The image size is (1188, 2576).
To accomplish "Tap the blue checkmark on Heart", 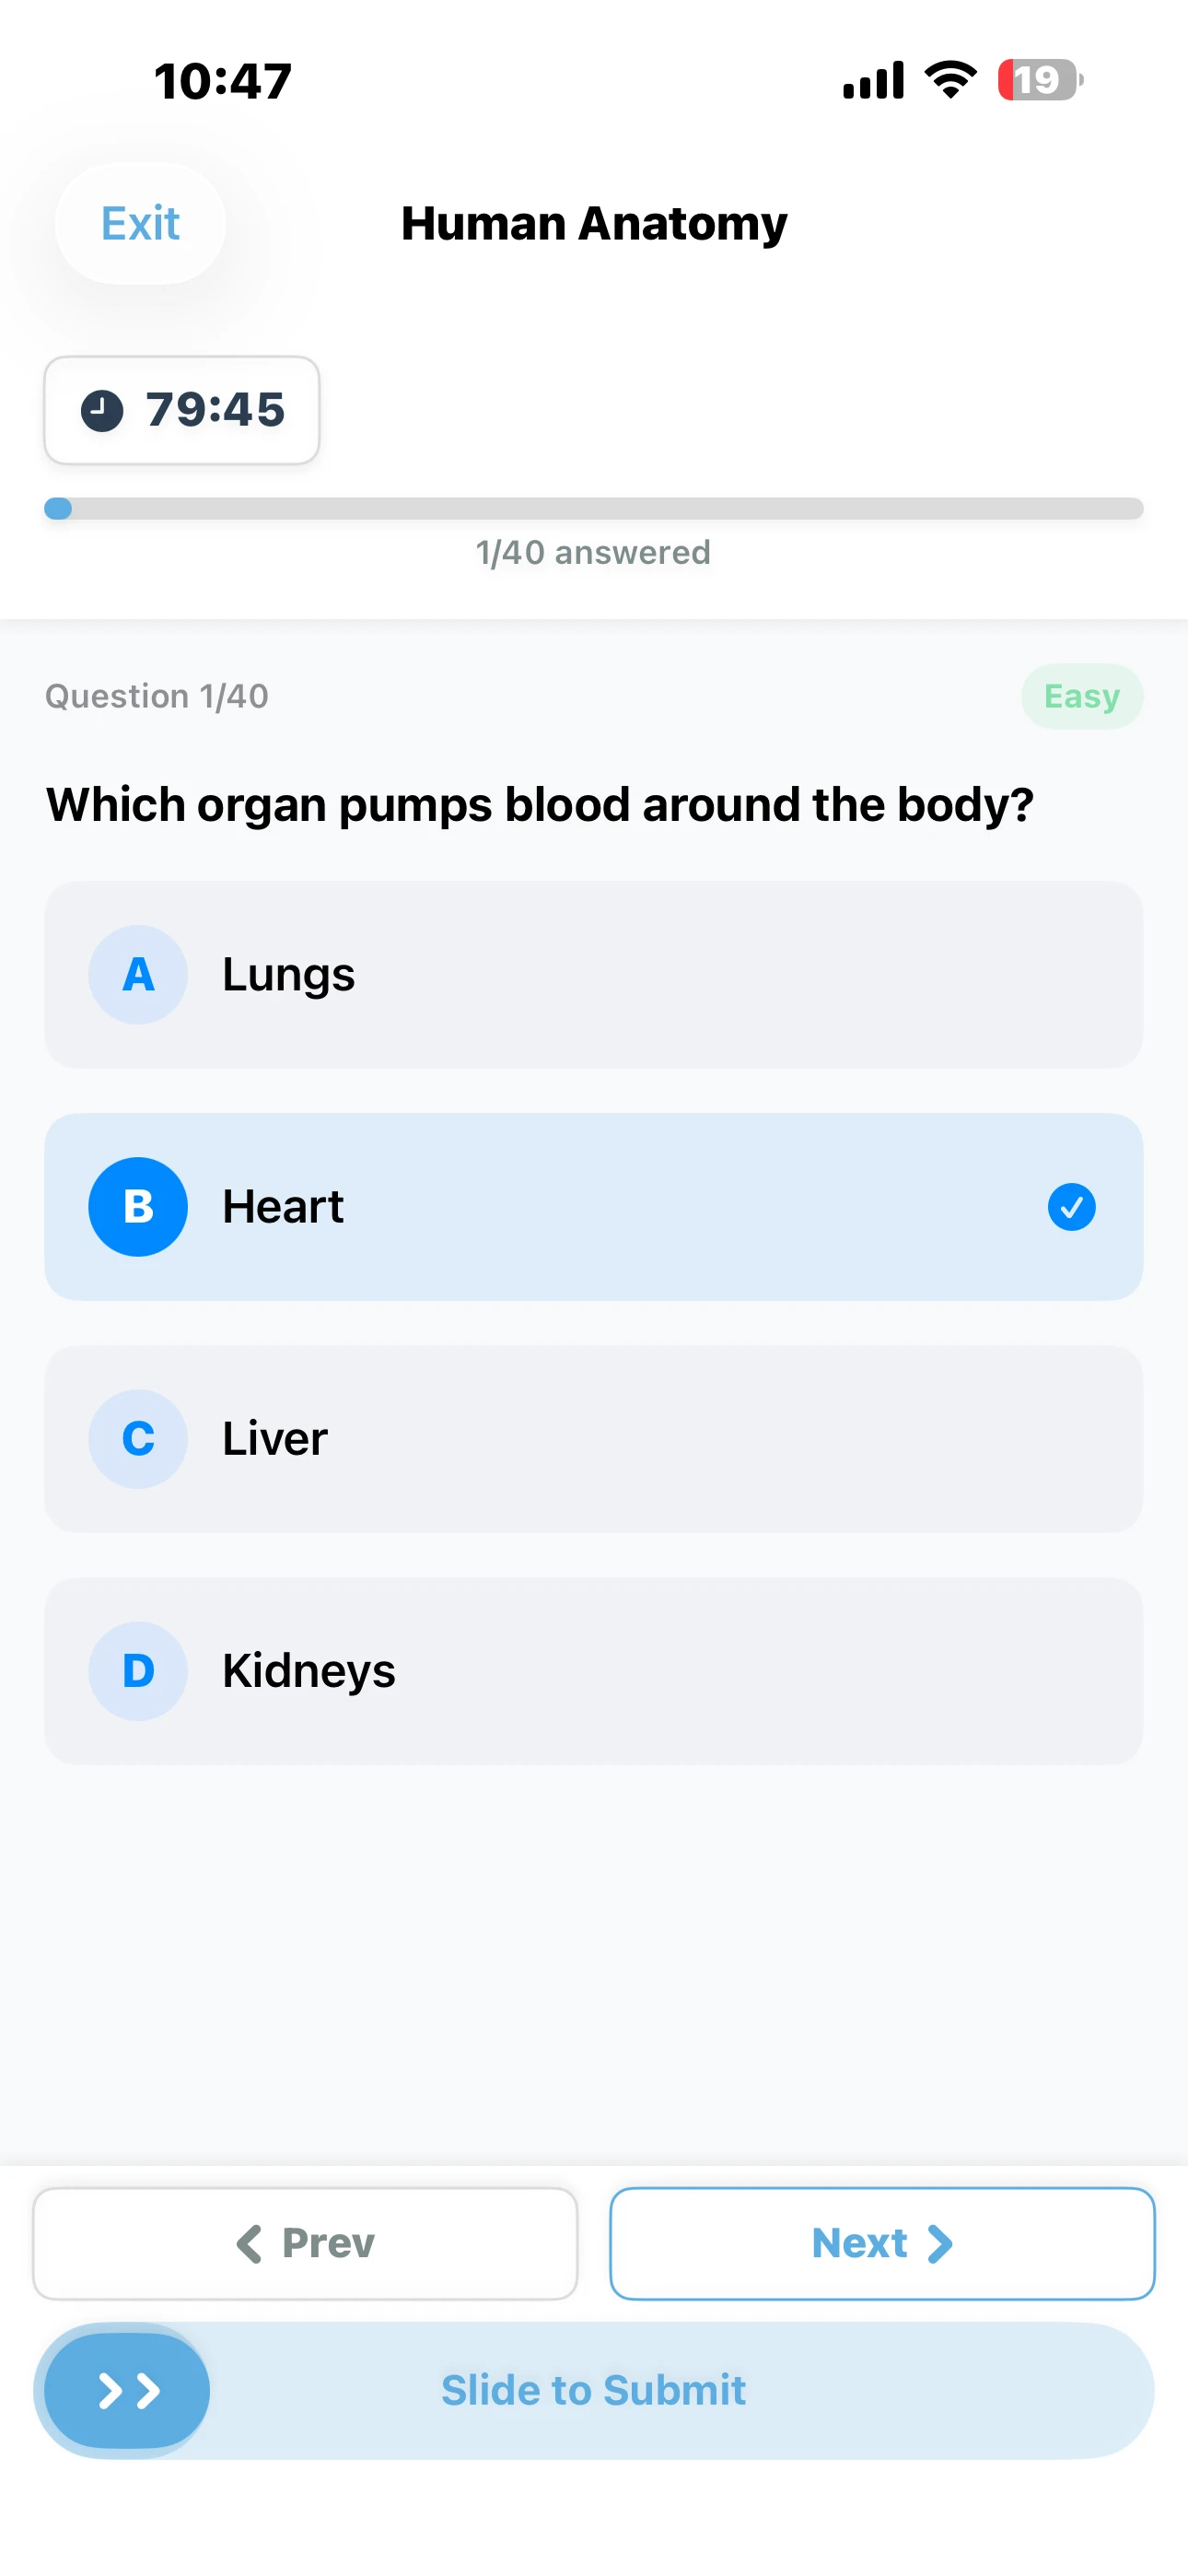I will coord(1071,1207).
